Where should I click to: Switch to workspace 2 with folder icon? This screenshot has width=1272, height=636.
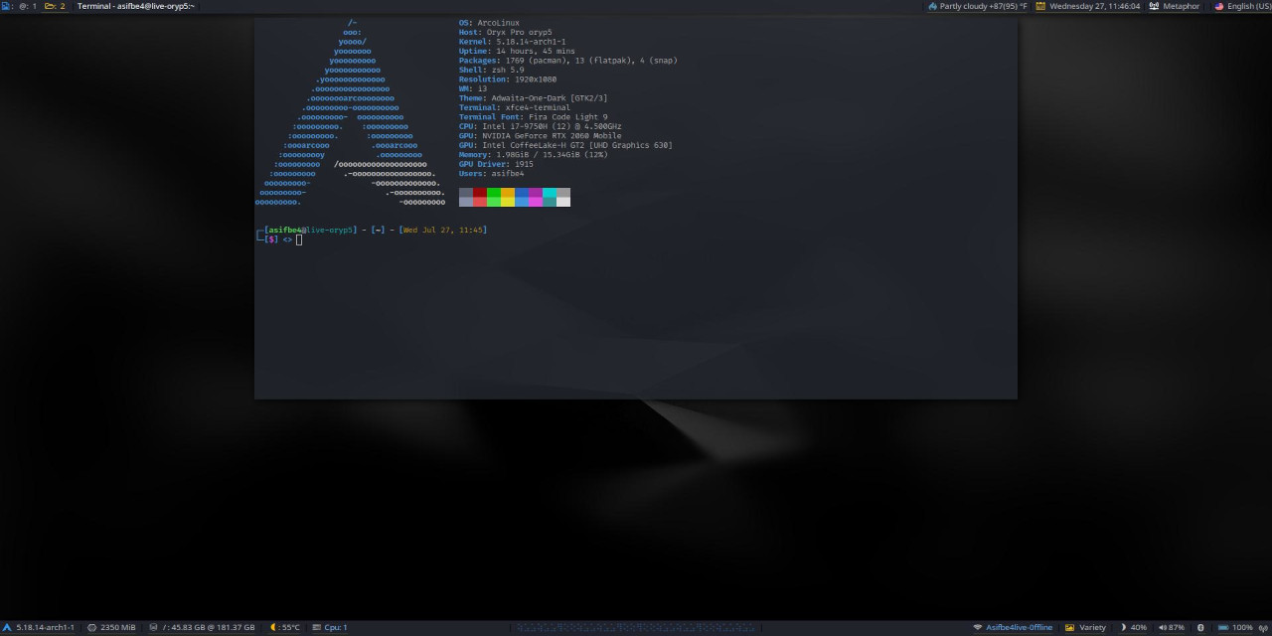click(56, 6)
